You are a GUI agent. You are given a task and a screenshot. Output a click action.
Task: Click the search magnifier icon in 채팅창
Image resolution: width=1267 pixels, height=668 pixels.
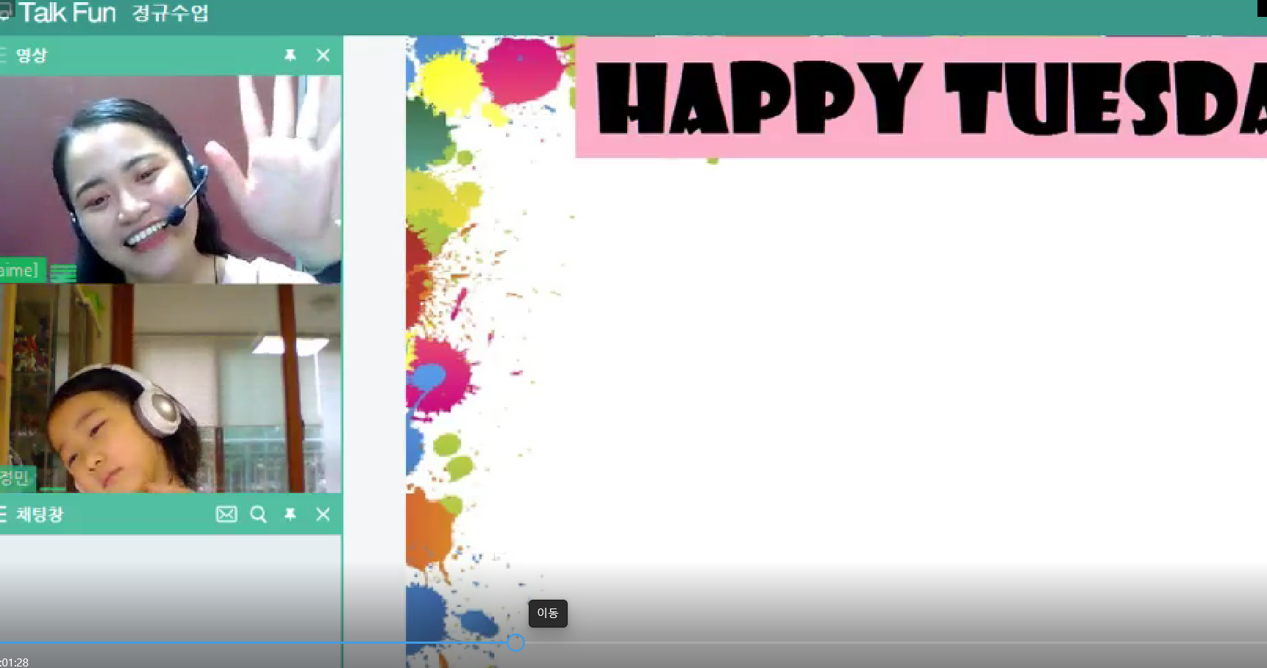coord(258,514)
